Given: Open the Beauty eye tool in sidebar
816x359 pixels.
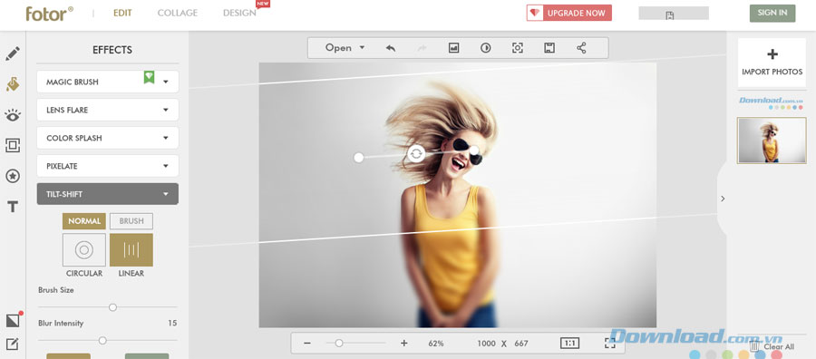Looking at the screenshot, I should tap(13, 115).
